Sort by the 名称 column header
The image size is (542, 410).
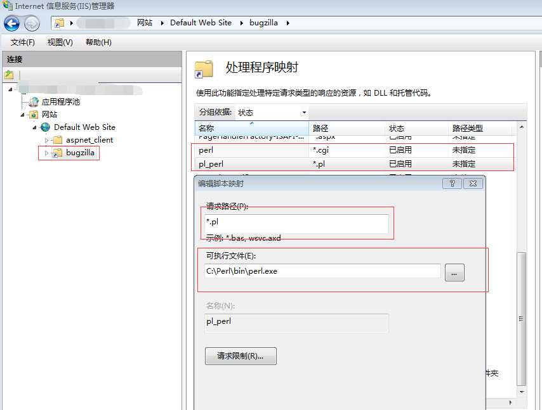click(251, 128)
